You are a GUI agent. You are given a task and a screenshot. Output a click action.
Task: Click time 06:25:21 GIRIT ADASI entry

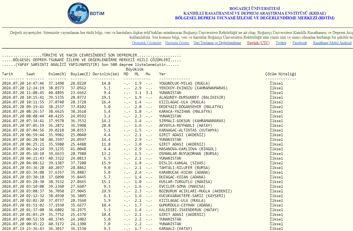35,144
